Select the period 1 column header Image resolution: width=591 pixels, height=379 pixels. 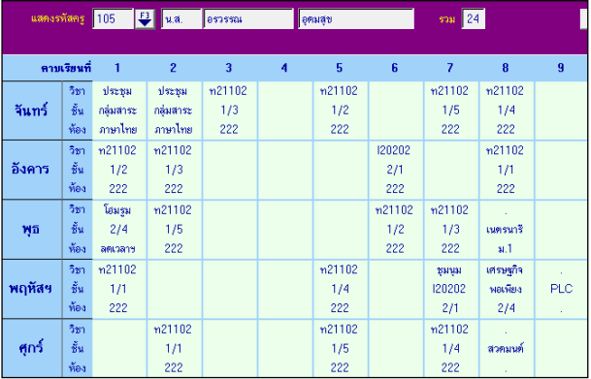117,68
